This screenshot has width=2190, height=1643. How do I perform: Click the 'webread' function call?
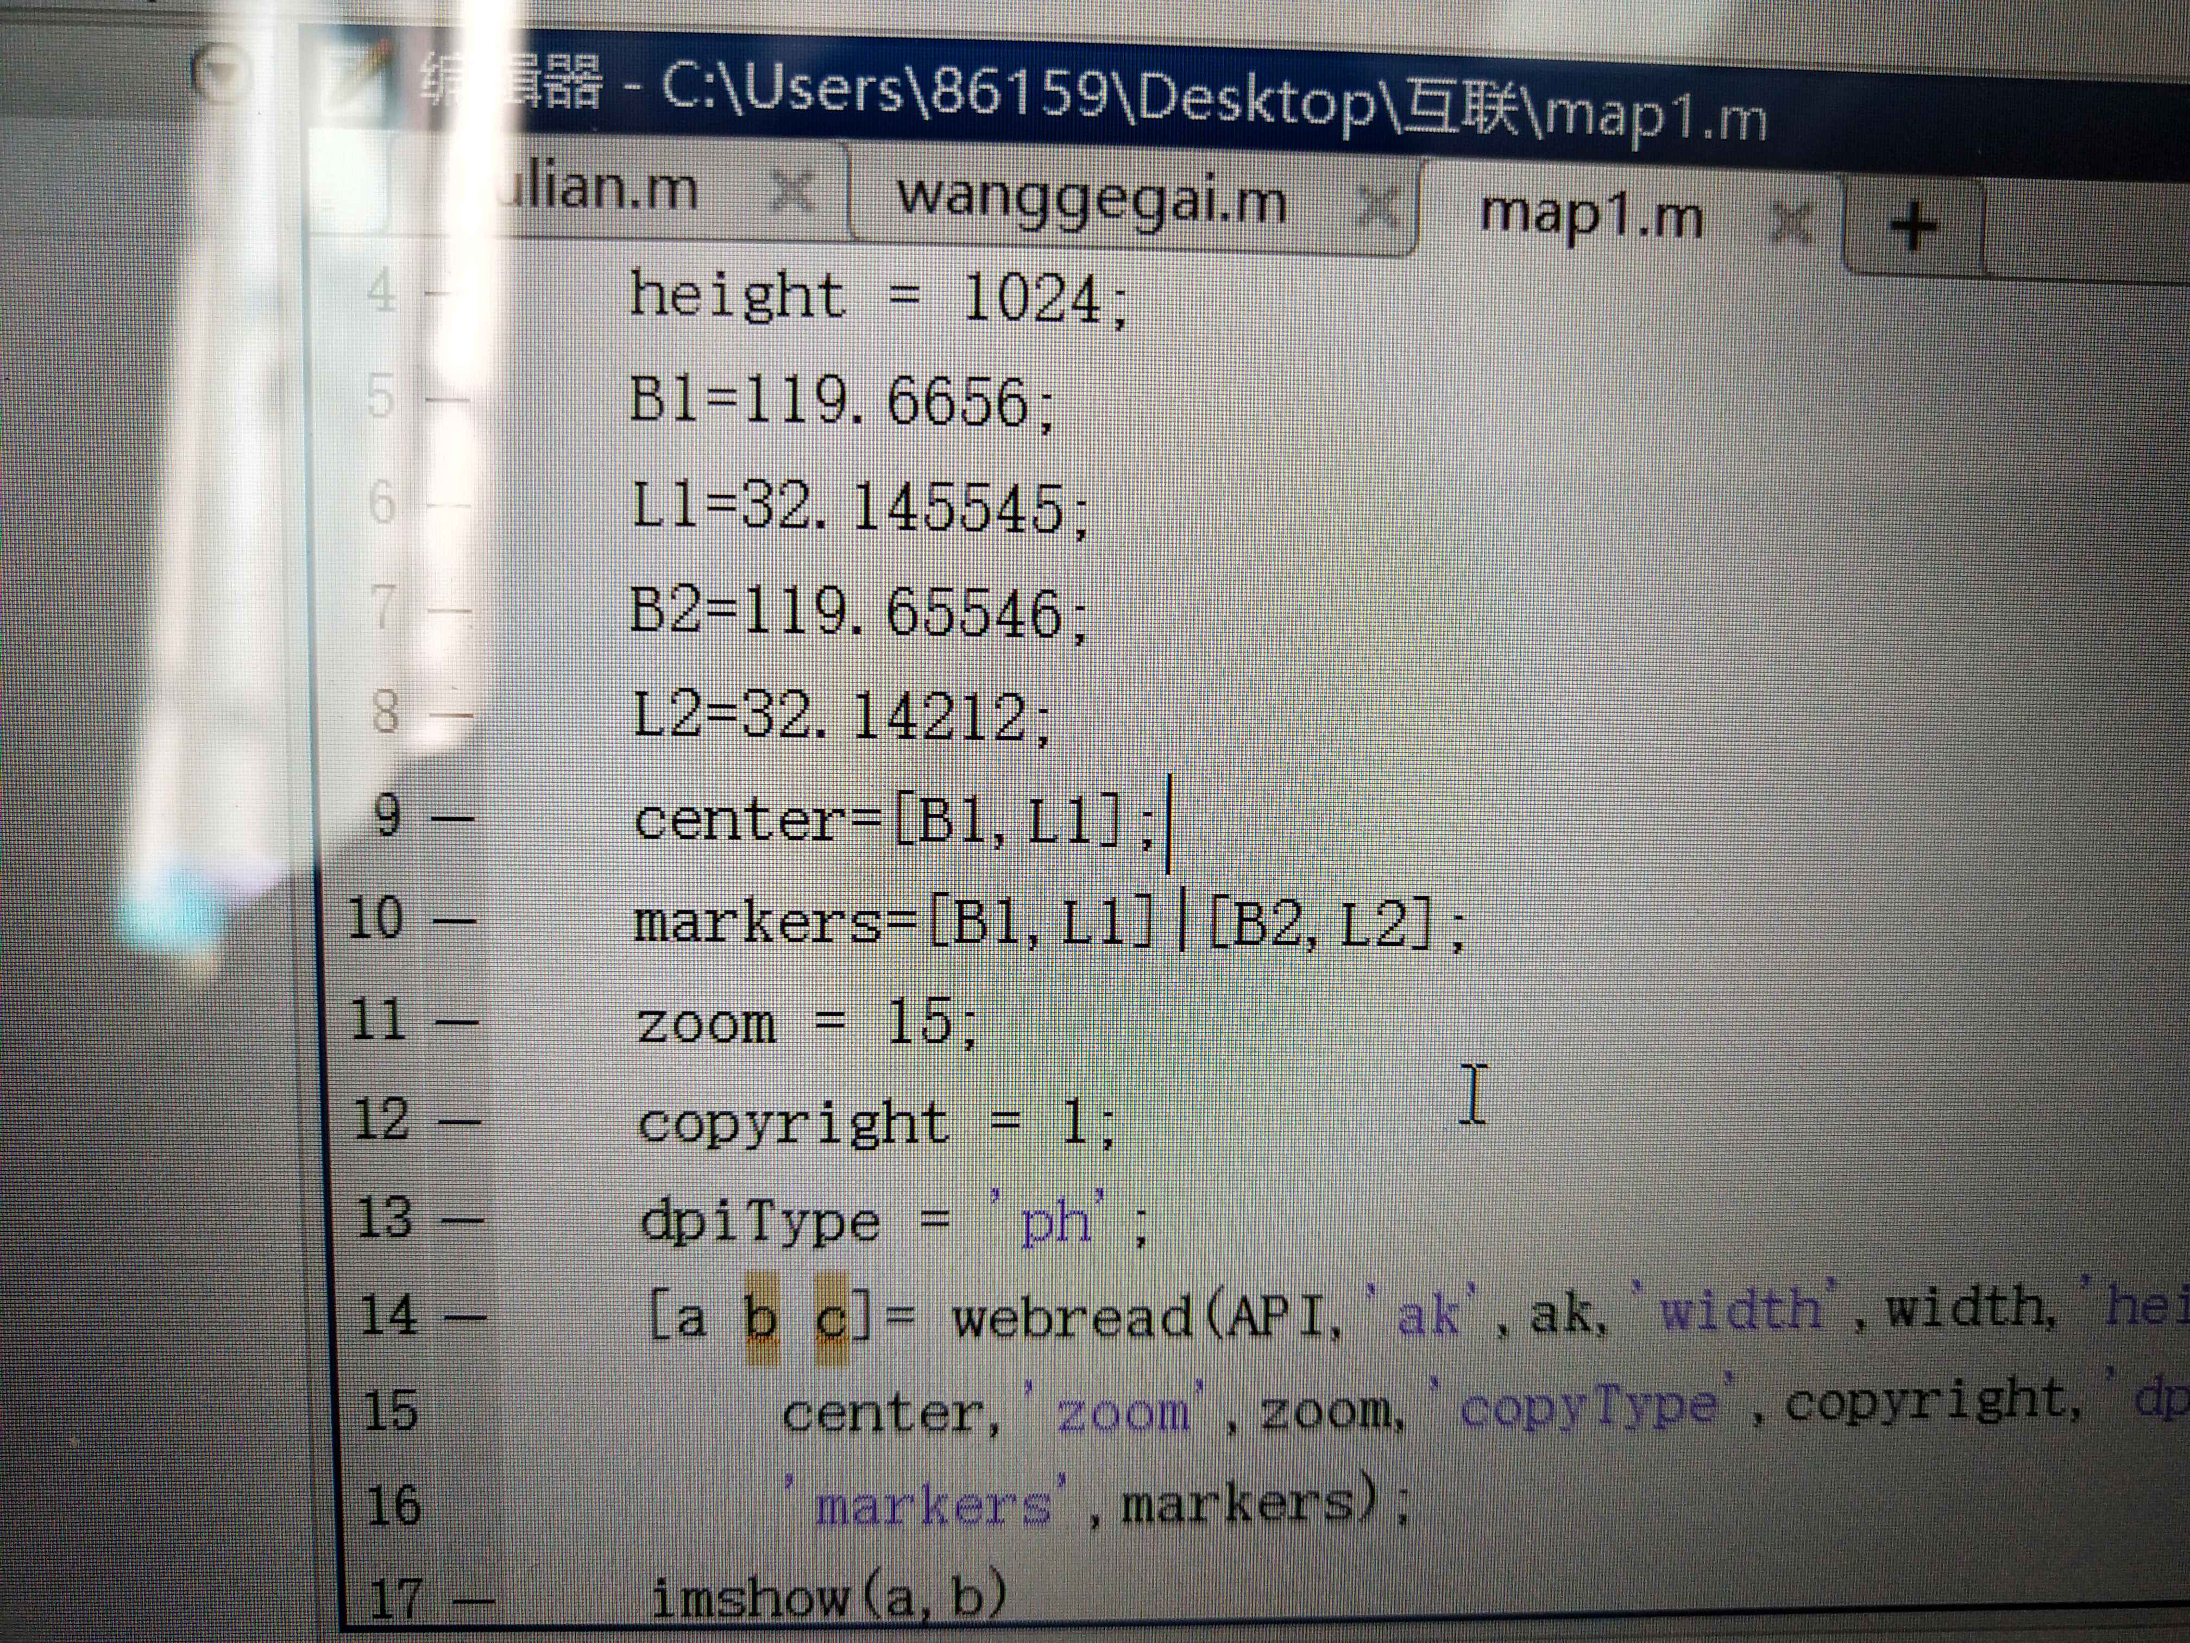coord(1071,1317)
